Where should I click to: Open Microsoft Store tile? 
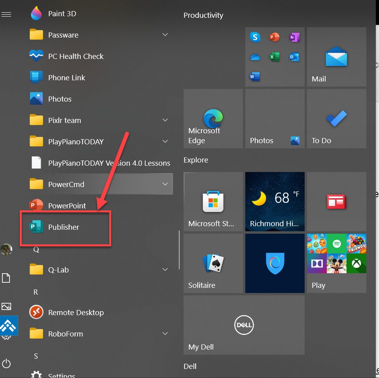click(x=213, y=202)
